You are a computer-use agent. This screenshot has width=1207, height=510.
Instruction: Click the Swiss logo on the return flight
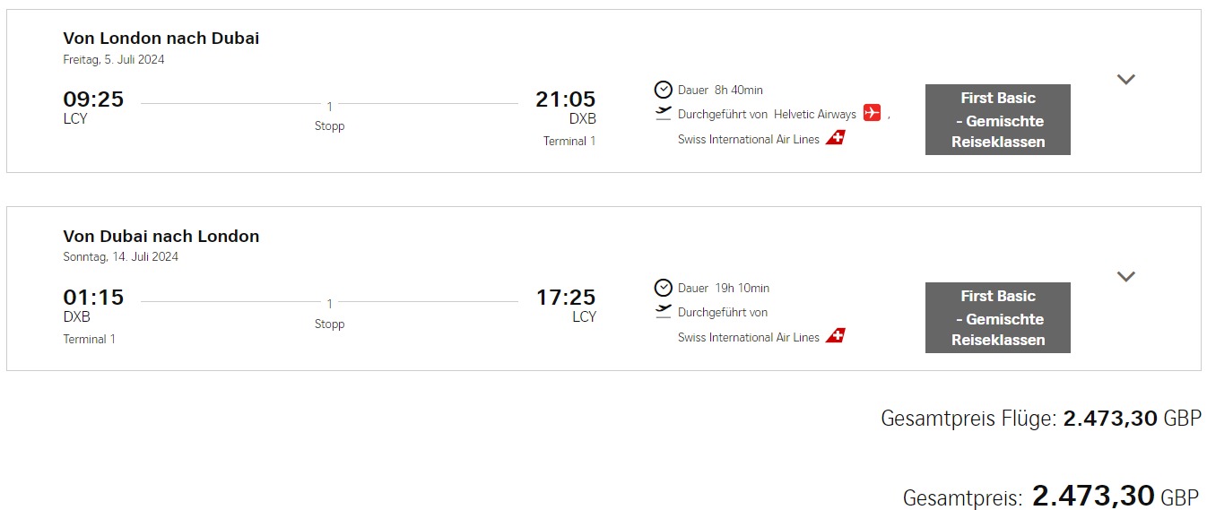point(835,336)
